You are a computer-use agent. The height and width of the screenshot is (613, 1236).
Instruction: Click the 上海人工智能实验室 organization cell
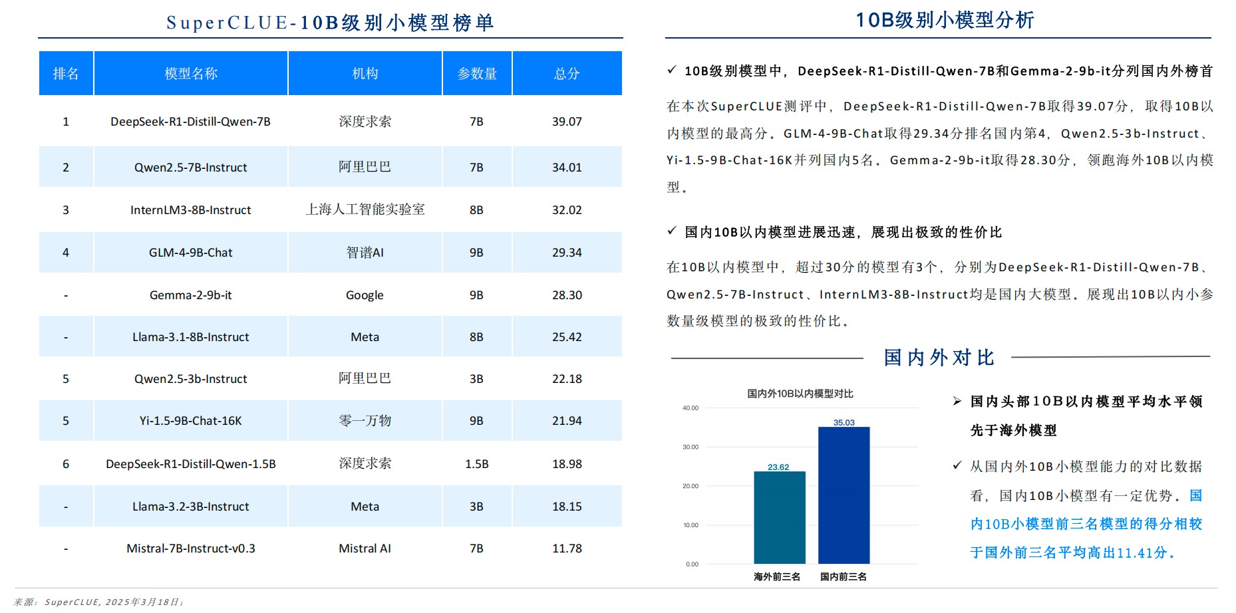(x=365, y=209)
